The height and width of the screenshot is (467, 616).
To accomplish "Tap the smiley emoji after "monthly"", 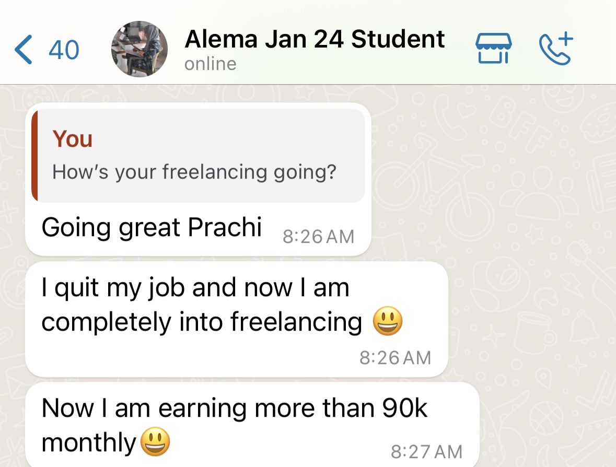I will (x=156, y=443).
